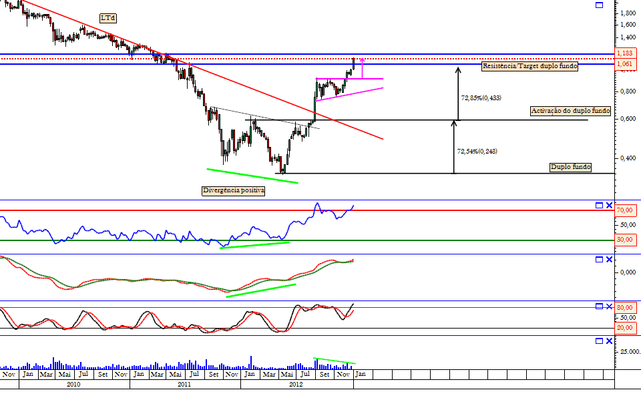Maximize the MACD indicator panel
Screen dimensions: 641x408
[600, 260]
